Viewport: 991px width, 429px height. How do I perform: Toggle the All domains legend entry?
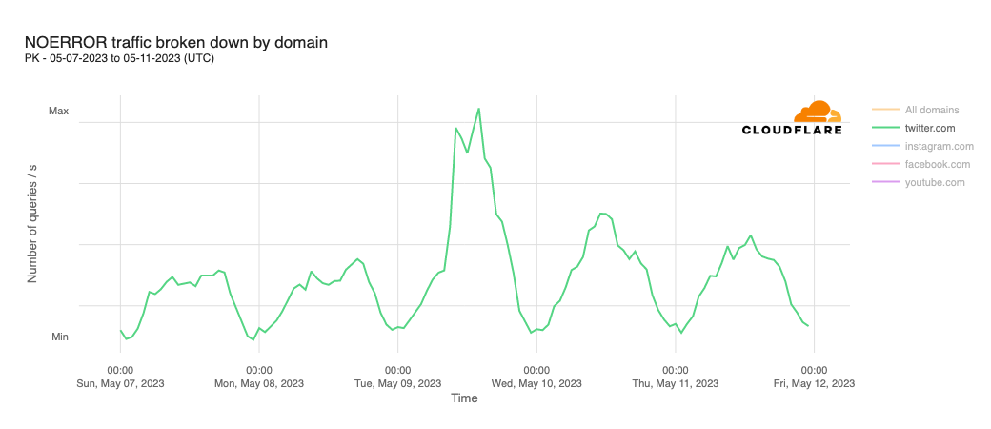click(931, 110)
